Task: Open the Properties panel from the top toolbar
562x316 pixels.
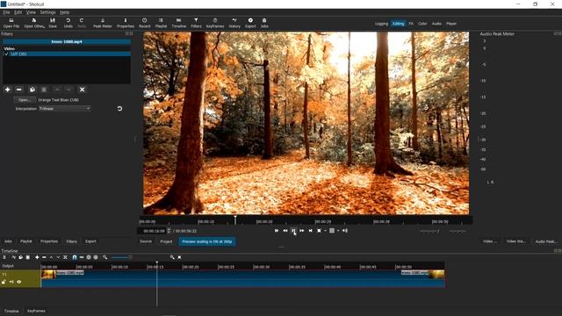Action: [x=126, y=23]
